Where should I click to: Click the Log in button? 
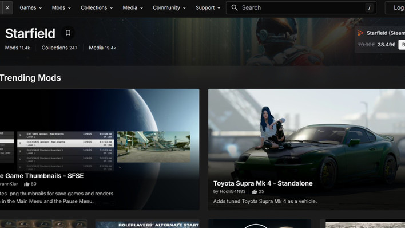(395, 8)
